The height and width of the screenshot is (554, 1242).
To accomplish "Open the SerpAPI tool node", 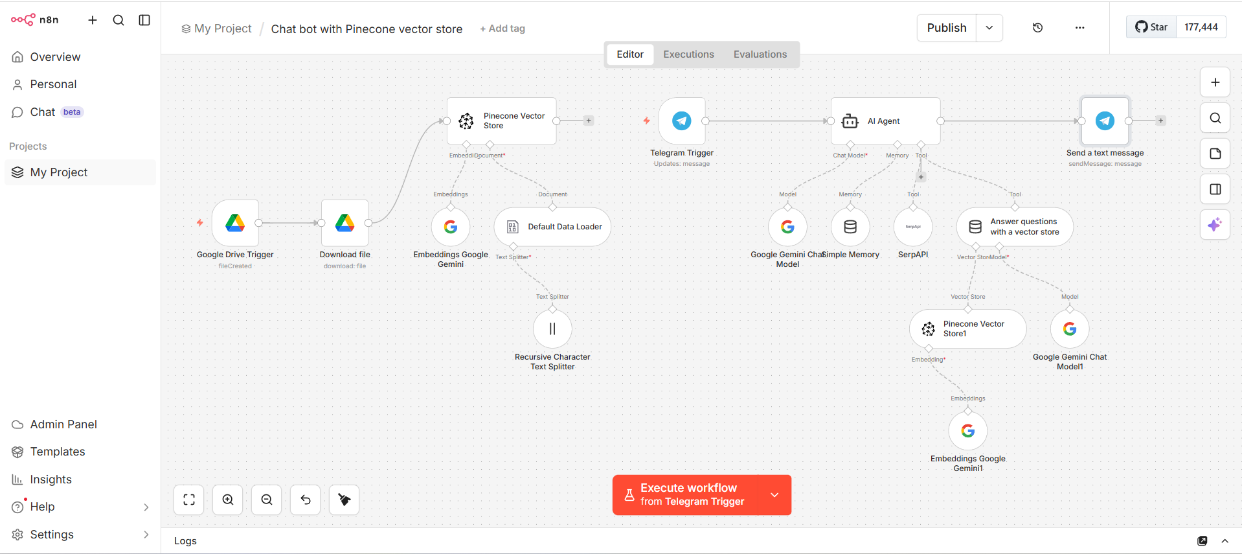I will [x=913, y=227].
